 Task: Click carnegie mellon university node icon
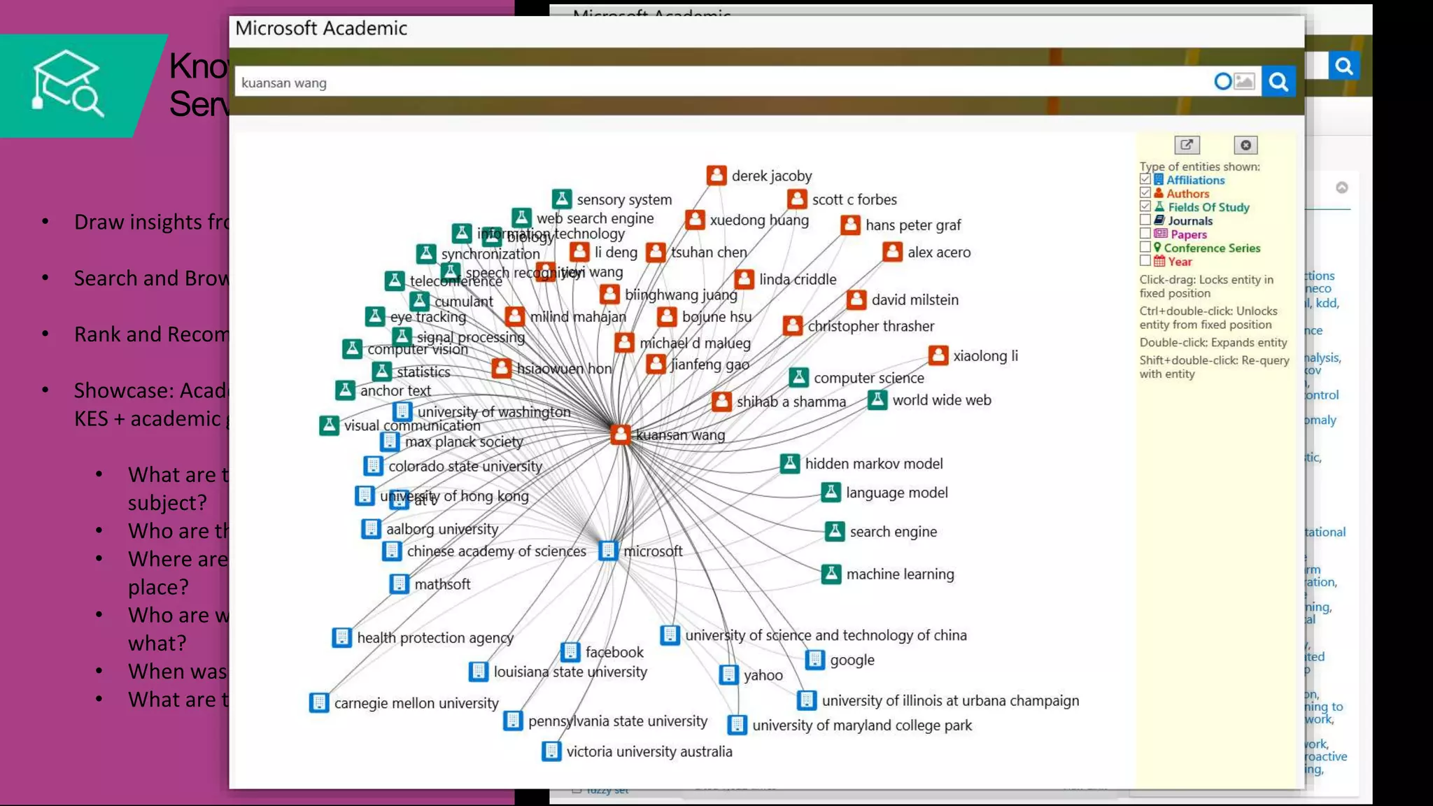pos(319,702)
